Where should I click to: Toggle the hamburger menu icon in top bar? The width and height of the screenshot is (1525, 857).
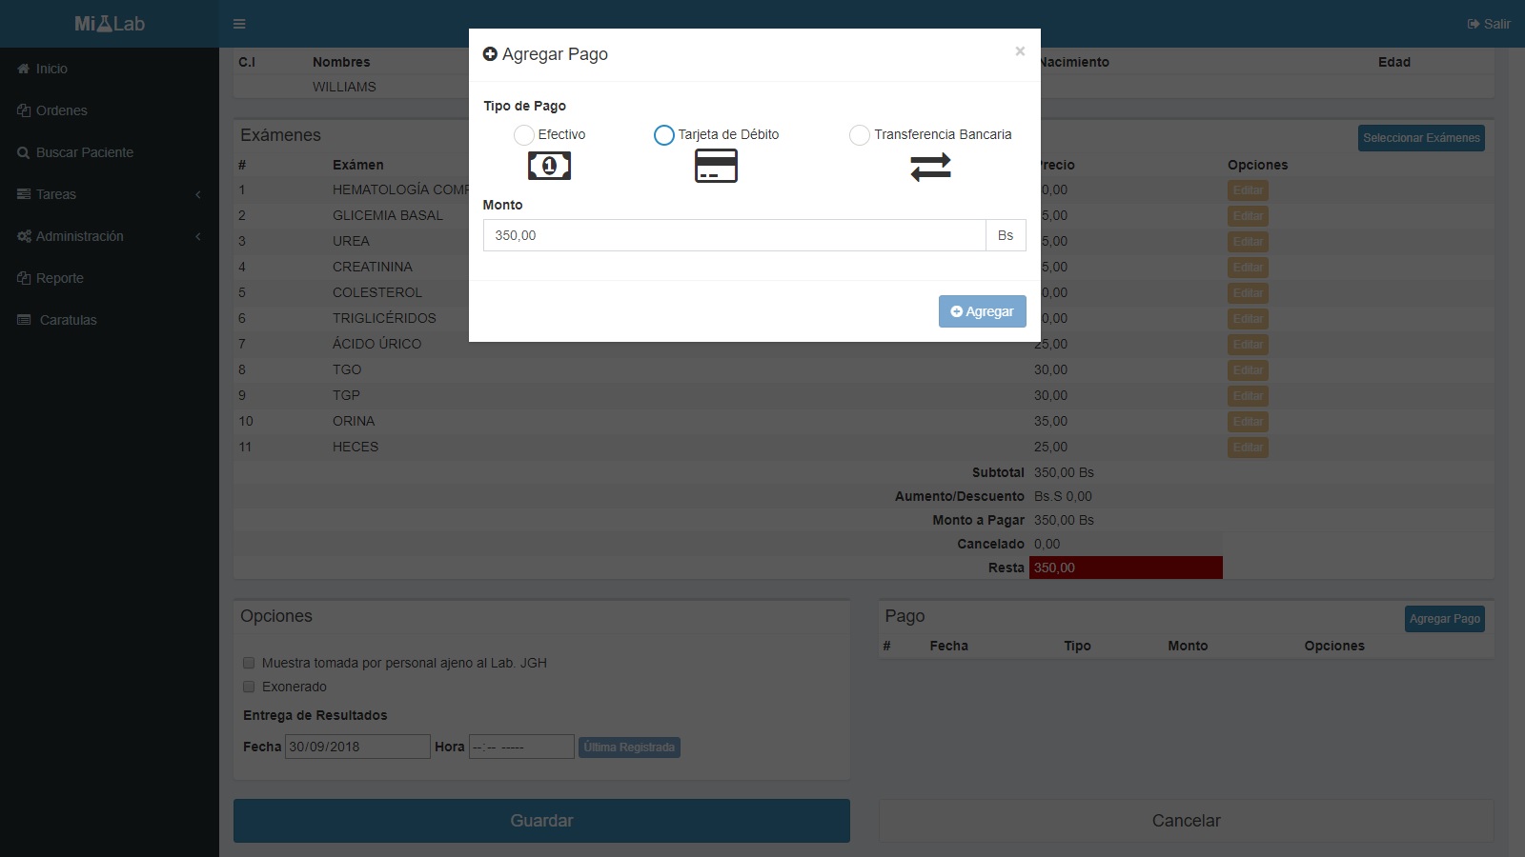(239, 24)
